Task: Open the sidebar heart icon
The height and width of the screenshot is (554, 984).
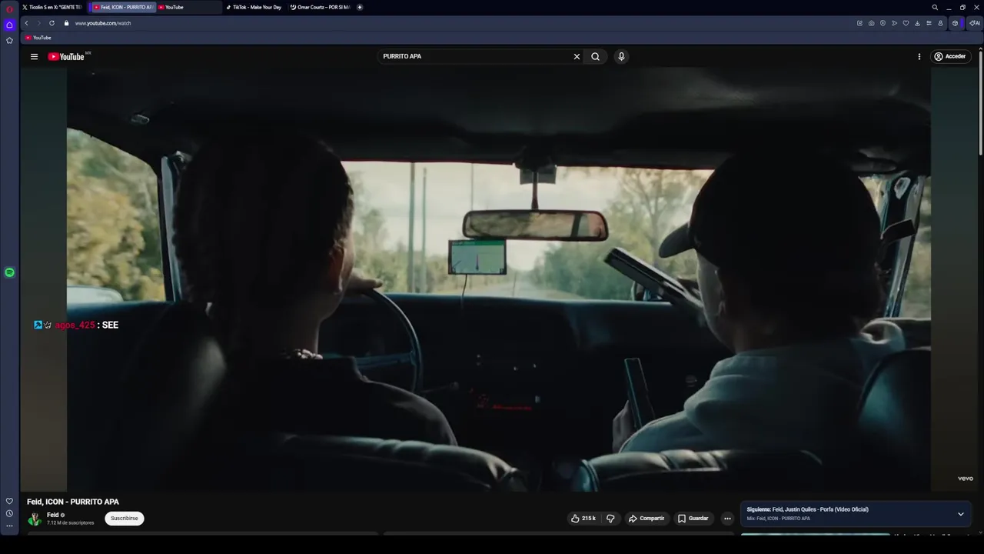Action: tap(9, 501)
